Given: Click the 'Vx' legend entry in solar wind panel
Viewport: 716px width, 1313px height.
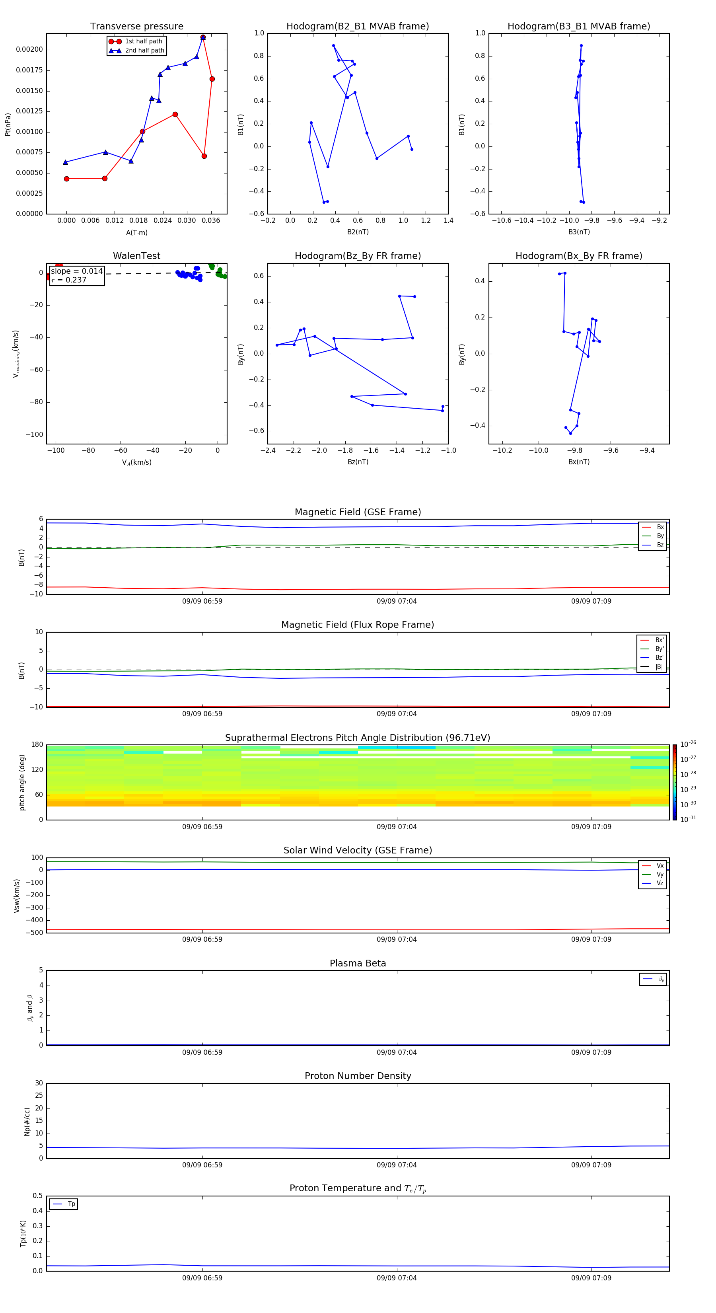Looking at the screenshot, I should (x=653, y=865).
